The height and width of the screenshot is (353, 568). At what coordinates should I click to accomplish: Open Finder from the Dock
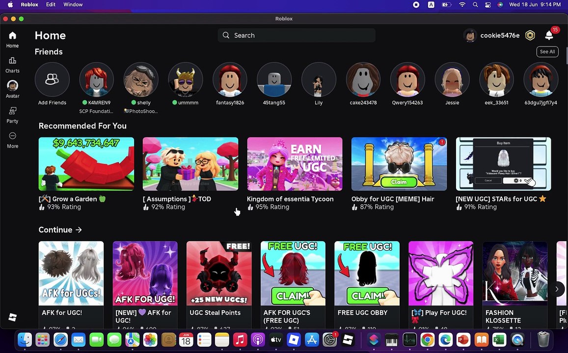pos(25,340)
